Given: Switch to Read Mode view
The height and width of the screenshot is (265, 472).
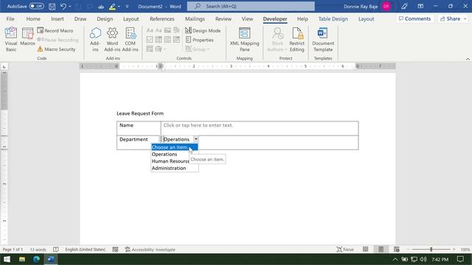Looking at the screenshot, I should click(366, 250).
